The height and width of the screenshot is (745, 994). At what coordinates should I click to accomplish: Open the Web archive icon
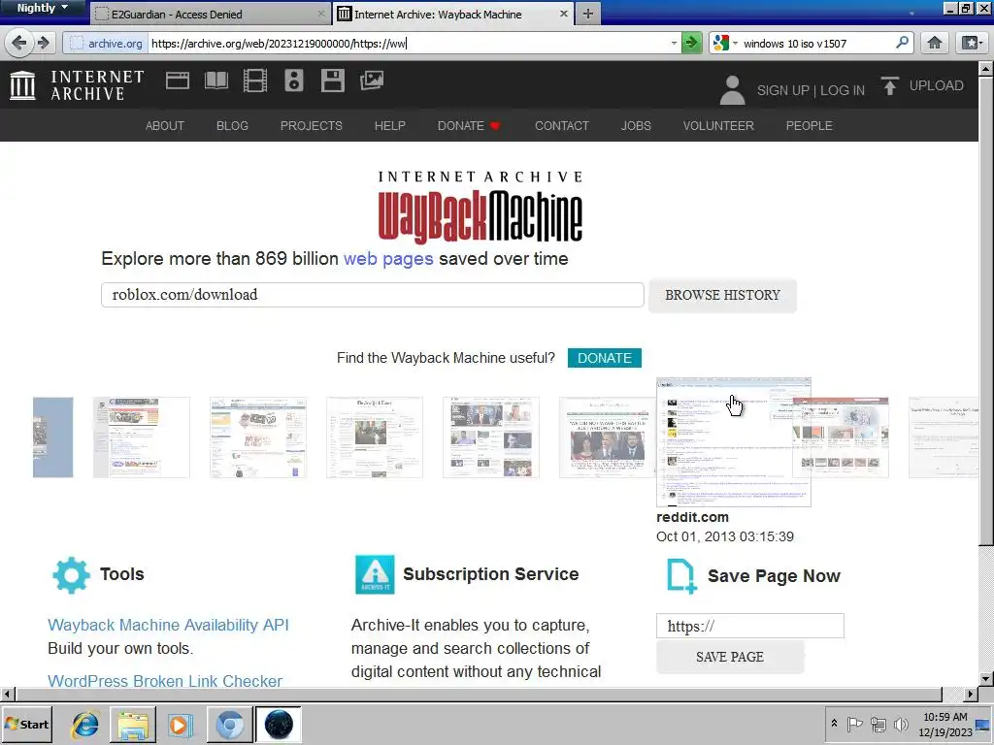pyautogui.click(x=178, y=81)
